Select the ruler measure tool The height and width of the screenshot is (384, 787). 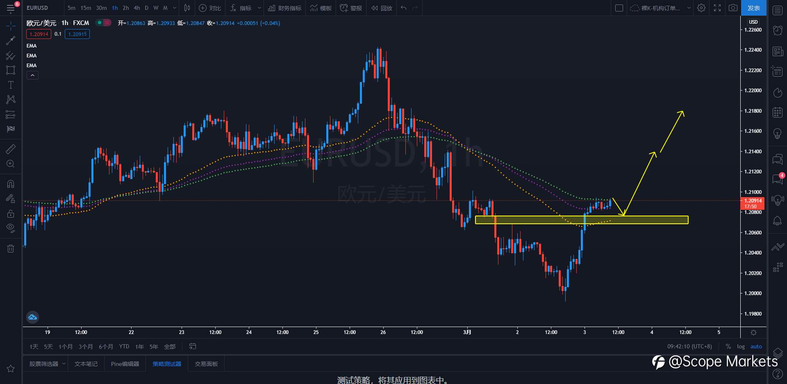point(11,149)
